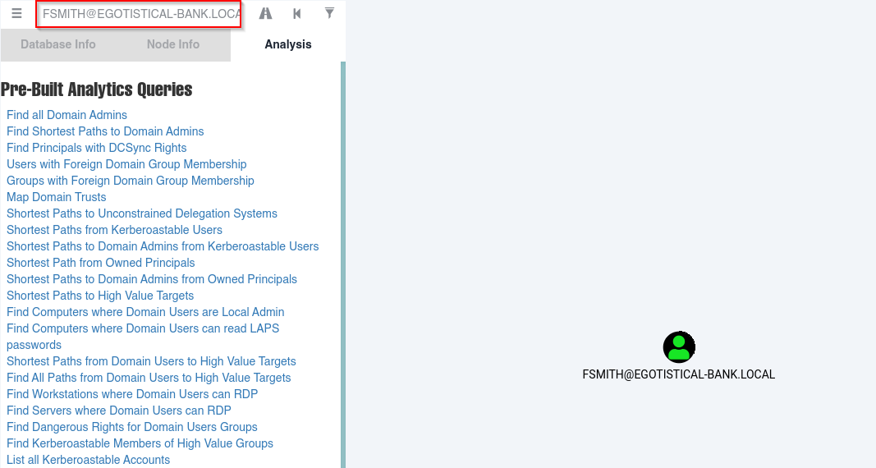Open the edge filter funnel icon
The width and height of the screenshot is (876, 468).
pyautogui.click(x=329, y=13)
